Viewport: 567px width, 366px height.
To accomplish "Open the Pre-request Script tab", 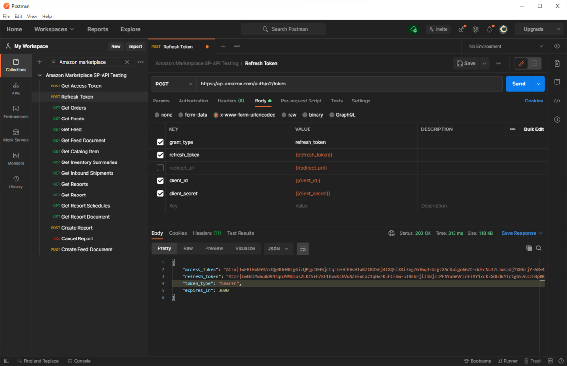I will coord(301,101).
